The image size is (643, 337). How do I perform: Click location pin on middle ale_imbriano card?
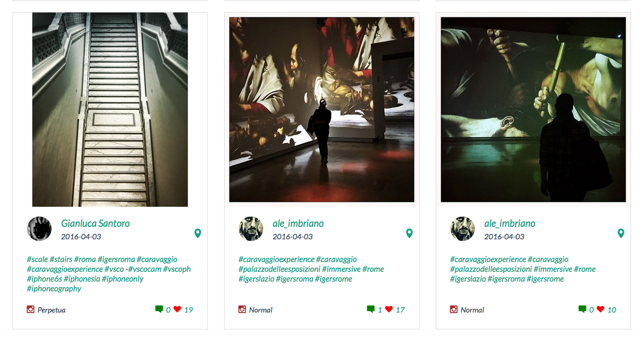coord(409,233)
